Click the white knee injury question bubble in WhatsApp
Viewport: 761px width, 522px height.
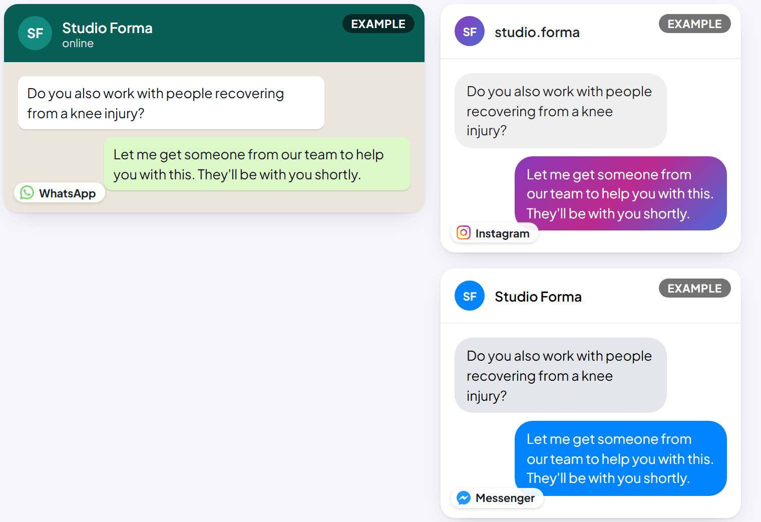coord(171,103)
